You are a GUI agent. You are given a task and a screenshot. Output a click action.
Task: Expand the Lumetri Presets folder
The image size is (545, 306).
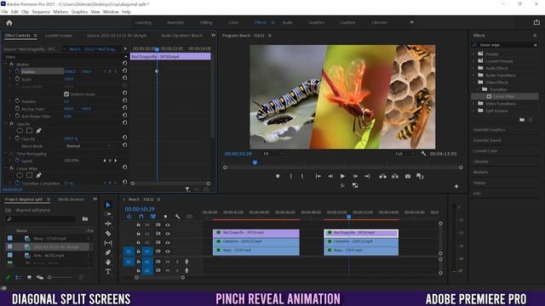(x=473, y=60)
